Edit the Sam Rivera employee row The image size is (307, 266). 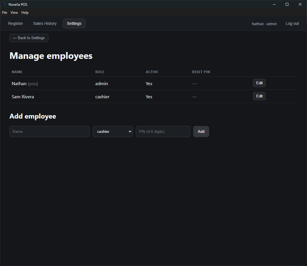coord(259,96)
